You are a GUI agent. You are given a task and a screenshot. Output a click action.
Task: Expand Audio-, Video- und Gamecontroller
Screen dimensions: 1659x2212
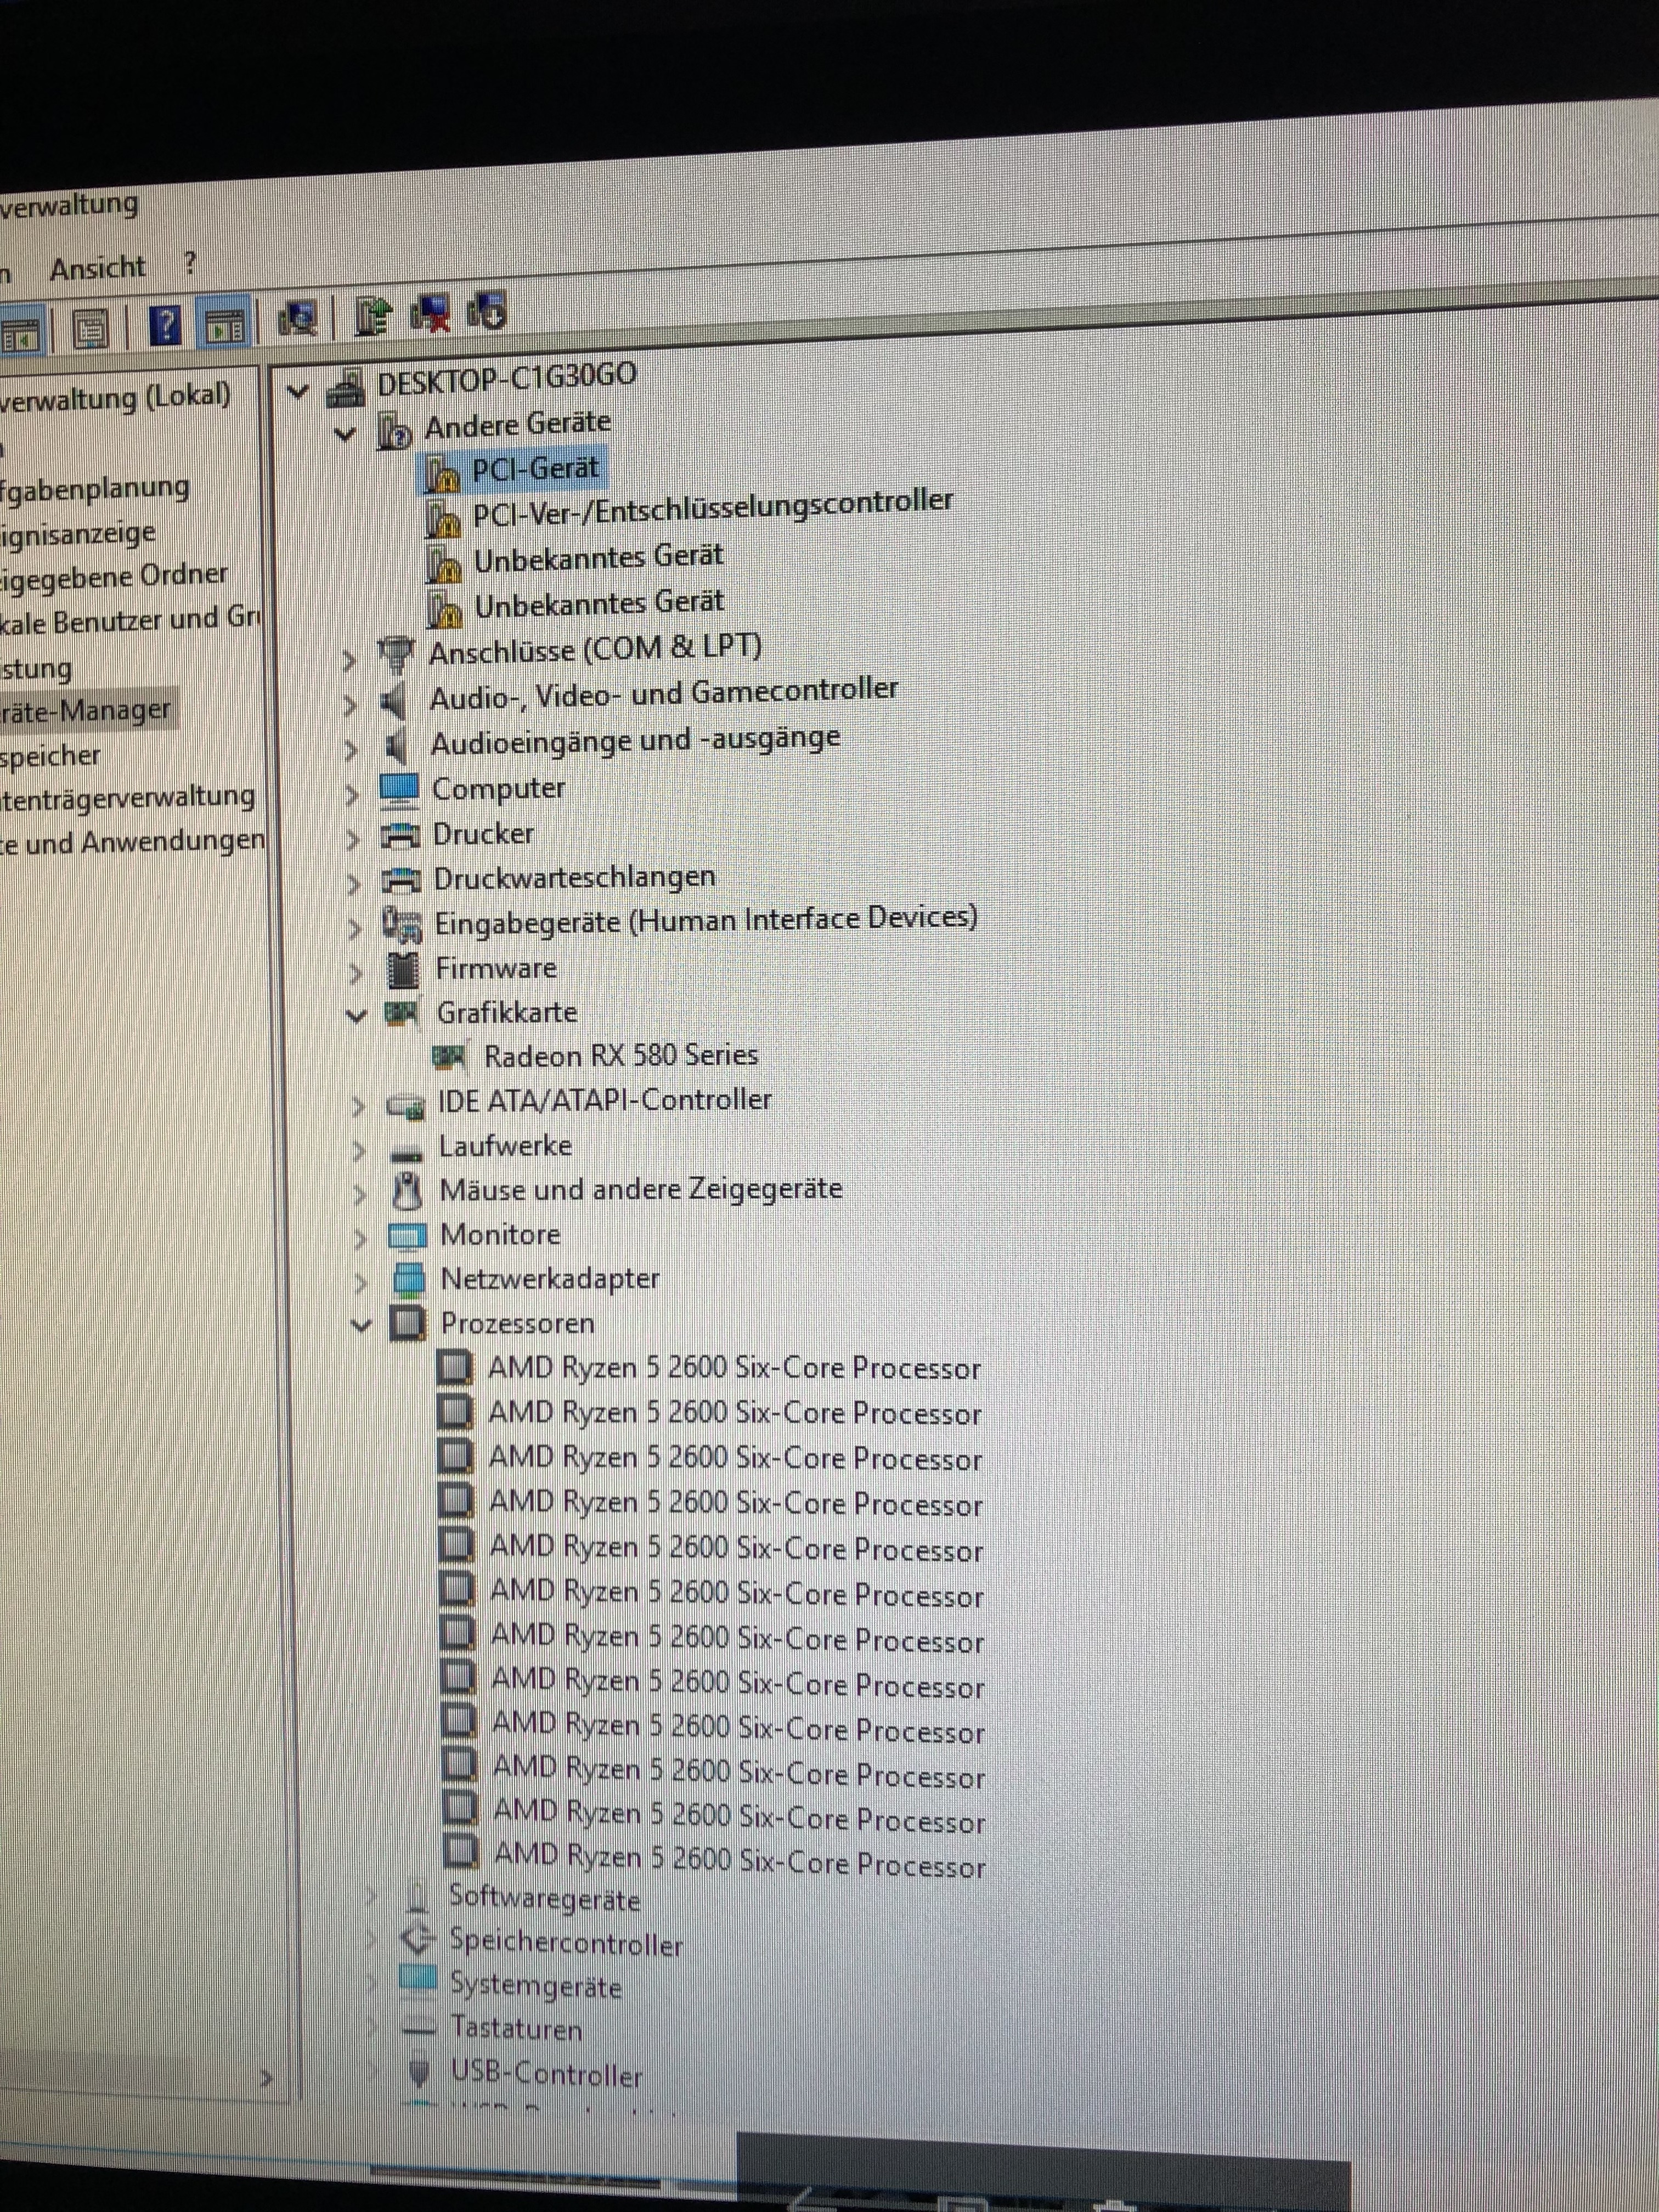point(350,704)
